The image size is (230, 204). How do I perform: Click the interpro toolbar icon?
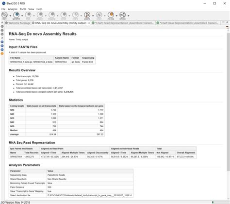click(40, 15)
